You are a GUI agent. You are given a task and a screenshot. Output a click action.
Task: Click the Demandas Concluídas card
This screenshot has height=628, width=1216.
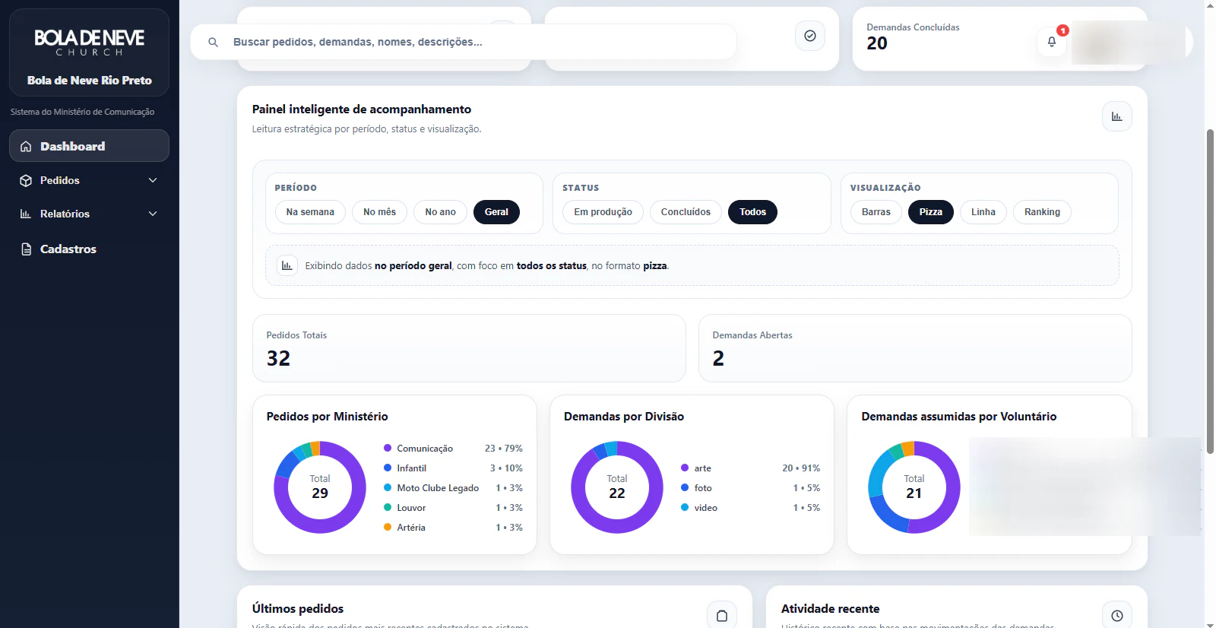click(x=999, y=39)
